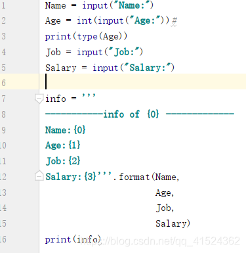The width and height of the screenshot is (246, 253).
Task: Click line number 2 in the gutter
Action: click(3, 21)
